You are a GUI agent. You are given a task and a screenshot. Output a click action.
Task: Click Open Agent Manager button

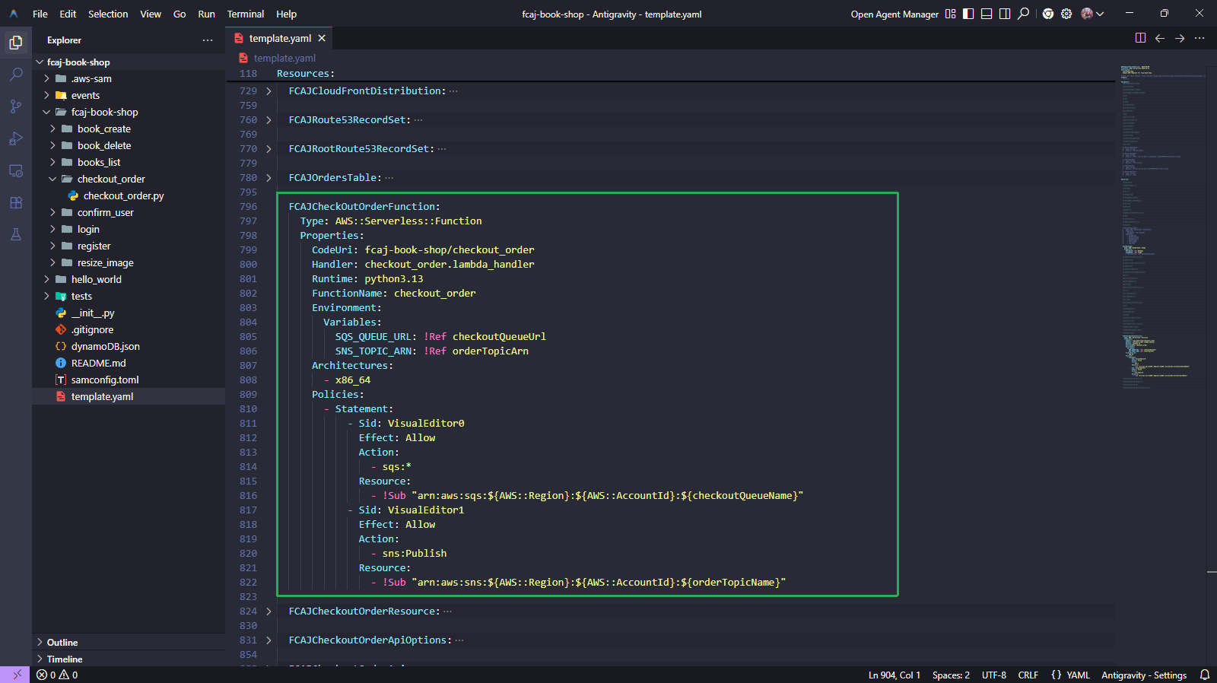pos(894,14)
